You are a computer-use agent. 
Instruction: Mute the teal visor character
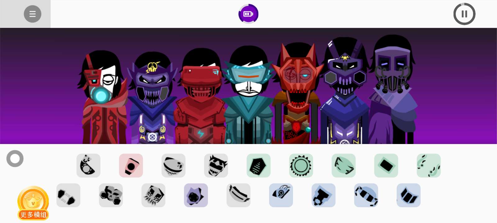pos(248,94)
